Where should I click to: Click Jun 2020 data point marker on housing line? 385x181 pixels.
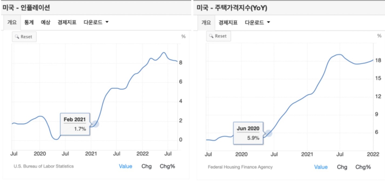pyautogui.click(x=268, y=133)
